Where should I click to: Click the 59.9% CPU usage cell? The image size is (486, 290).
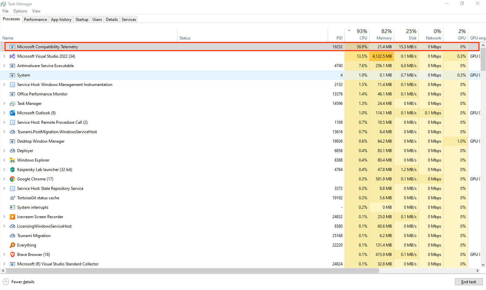pos(357,47)
